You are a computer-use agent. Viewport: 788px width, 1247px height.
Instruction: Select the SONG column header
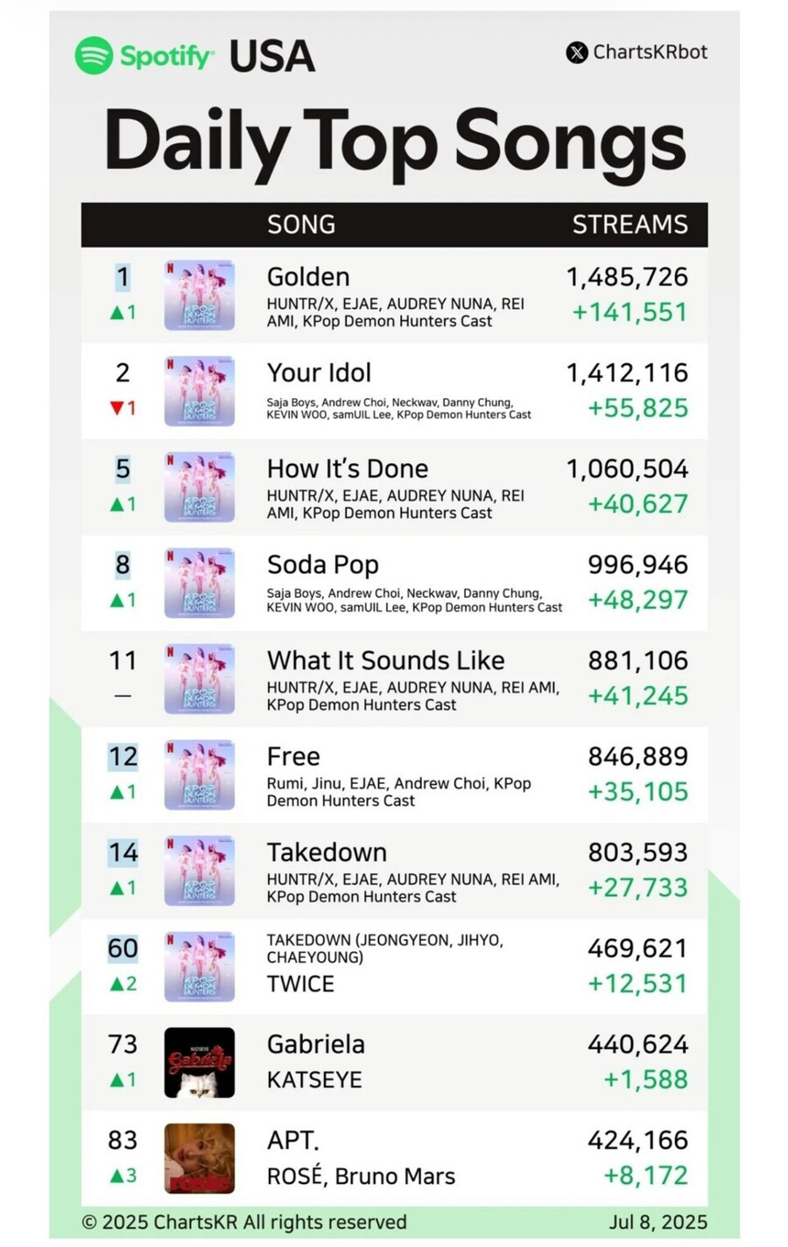301,225
